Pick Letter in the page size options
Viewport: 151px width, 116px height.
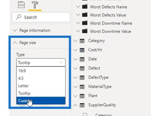pos(41,86)
